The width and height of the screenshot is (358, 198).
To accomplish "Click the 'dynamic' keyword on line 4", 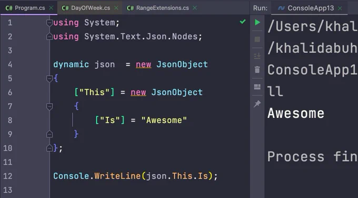I will pos(71,64).
